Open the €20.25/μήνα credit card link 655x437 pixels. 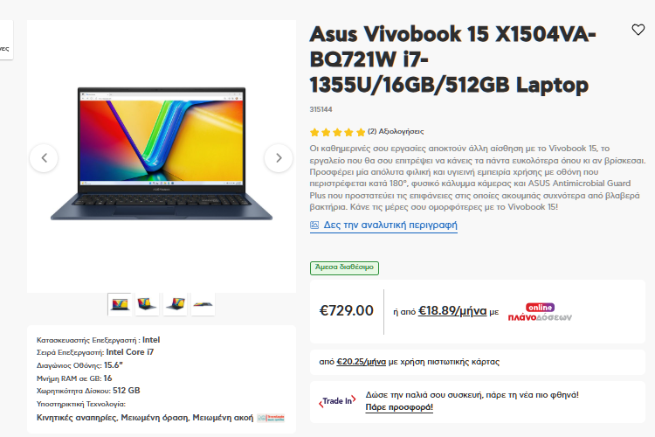click(x=361, y=361)
